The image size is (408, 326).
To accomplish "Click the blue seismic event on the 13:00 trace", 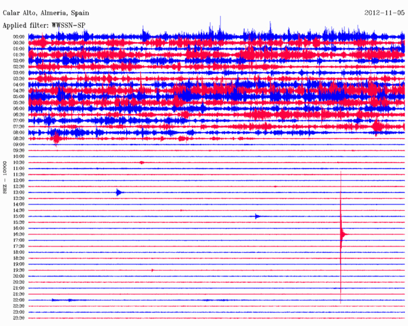I will tap(119, 192).
